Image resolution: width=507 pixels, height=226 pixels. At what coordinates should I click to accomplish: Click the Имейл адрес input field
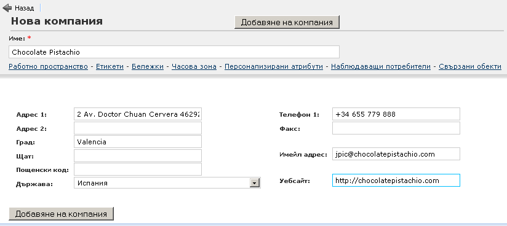pyautogui.click(x=396, y=154)
